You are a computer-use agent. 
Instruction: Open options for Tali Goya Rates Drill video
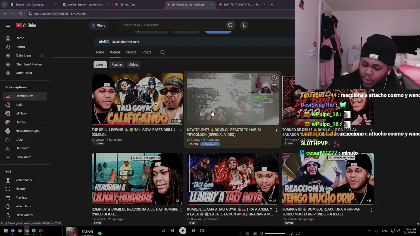(x=181, y=131)
